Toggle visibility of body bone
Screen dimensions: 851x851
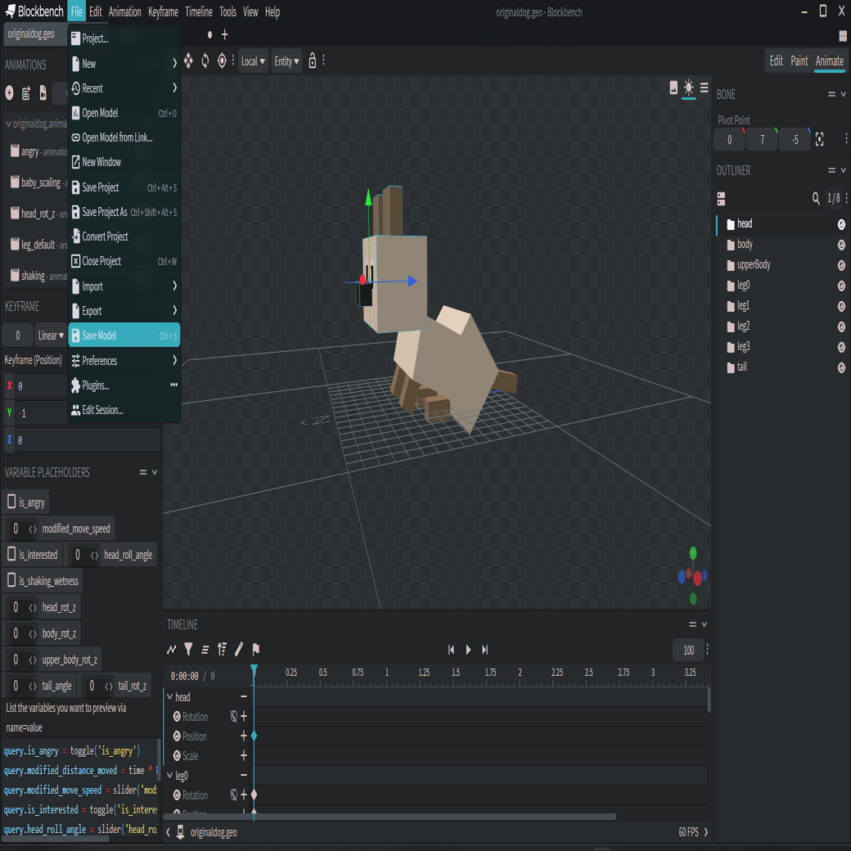coord(840,245)
